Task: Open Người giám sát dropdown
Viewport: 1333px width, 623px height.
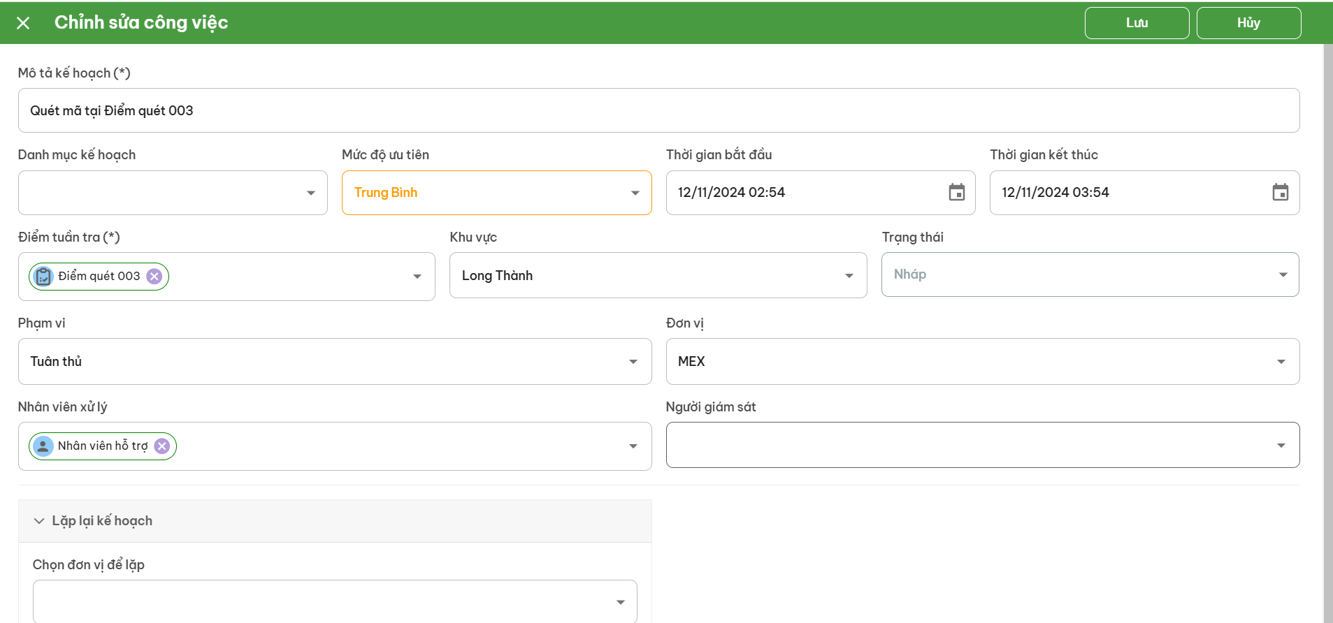Action: (x=982, y=445)
